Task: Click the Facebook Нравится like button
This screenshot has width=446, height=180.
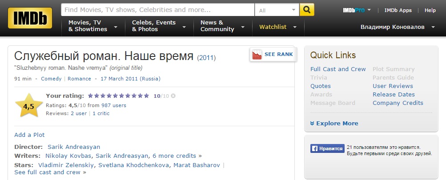Action: click(327, 148)
